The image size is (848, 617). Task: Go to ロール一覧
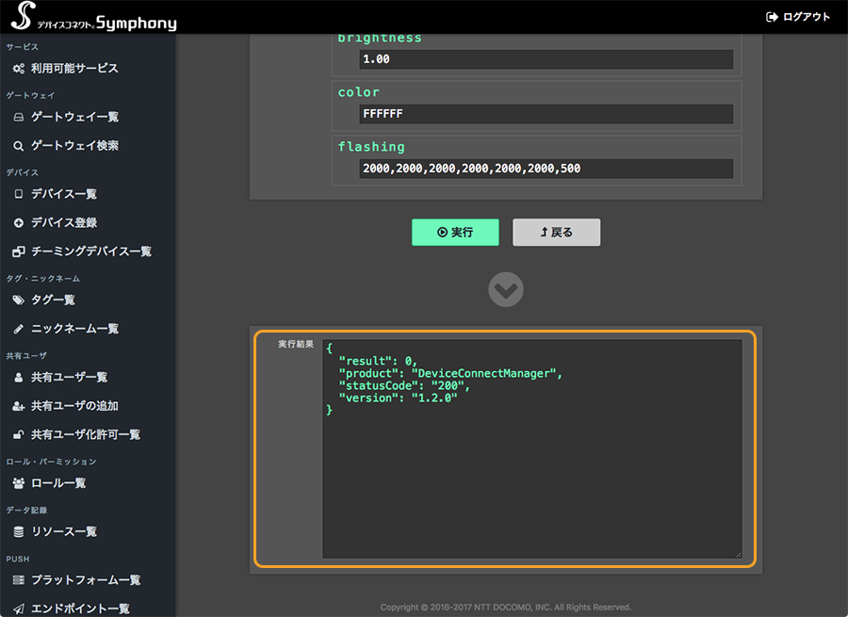click(x=58, y=483)
